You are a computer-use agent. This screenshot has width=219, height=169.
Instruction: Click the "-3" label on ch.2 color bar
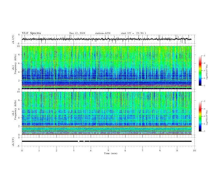204,101
